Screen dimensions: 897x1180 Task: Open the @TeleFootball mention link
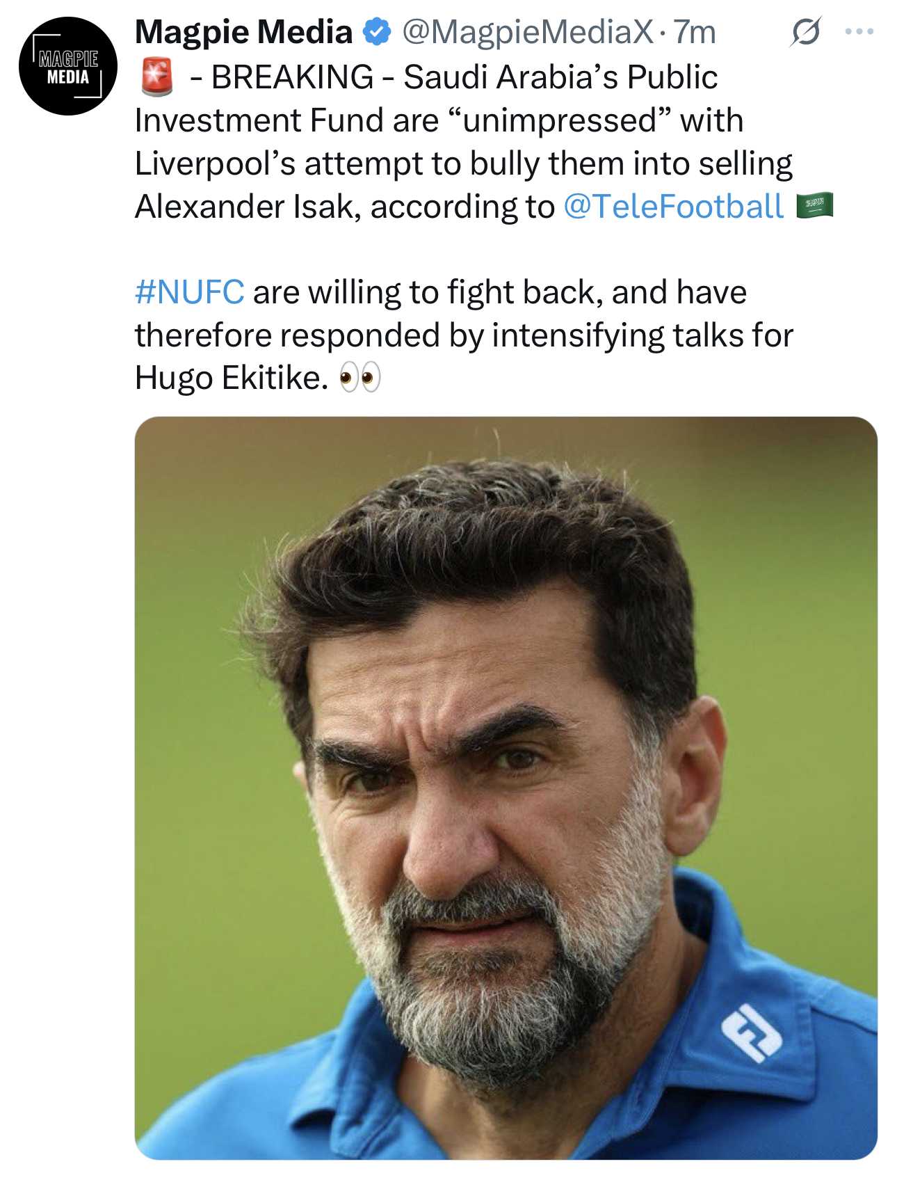[x=673, y=207]
